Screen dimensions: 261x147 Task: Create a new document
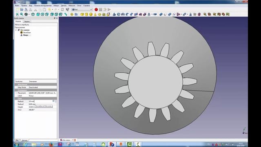pyautogui.click(x=18, y=9)
